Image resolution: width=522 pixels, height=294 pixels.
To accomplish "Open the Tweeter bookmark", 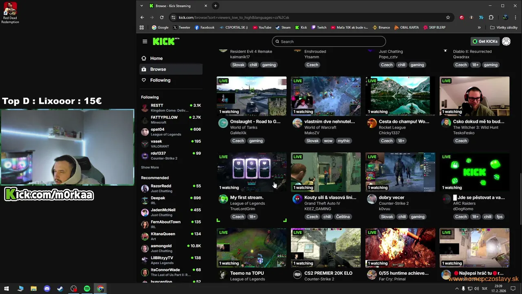I will [181, 27].
